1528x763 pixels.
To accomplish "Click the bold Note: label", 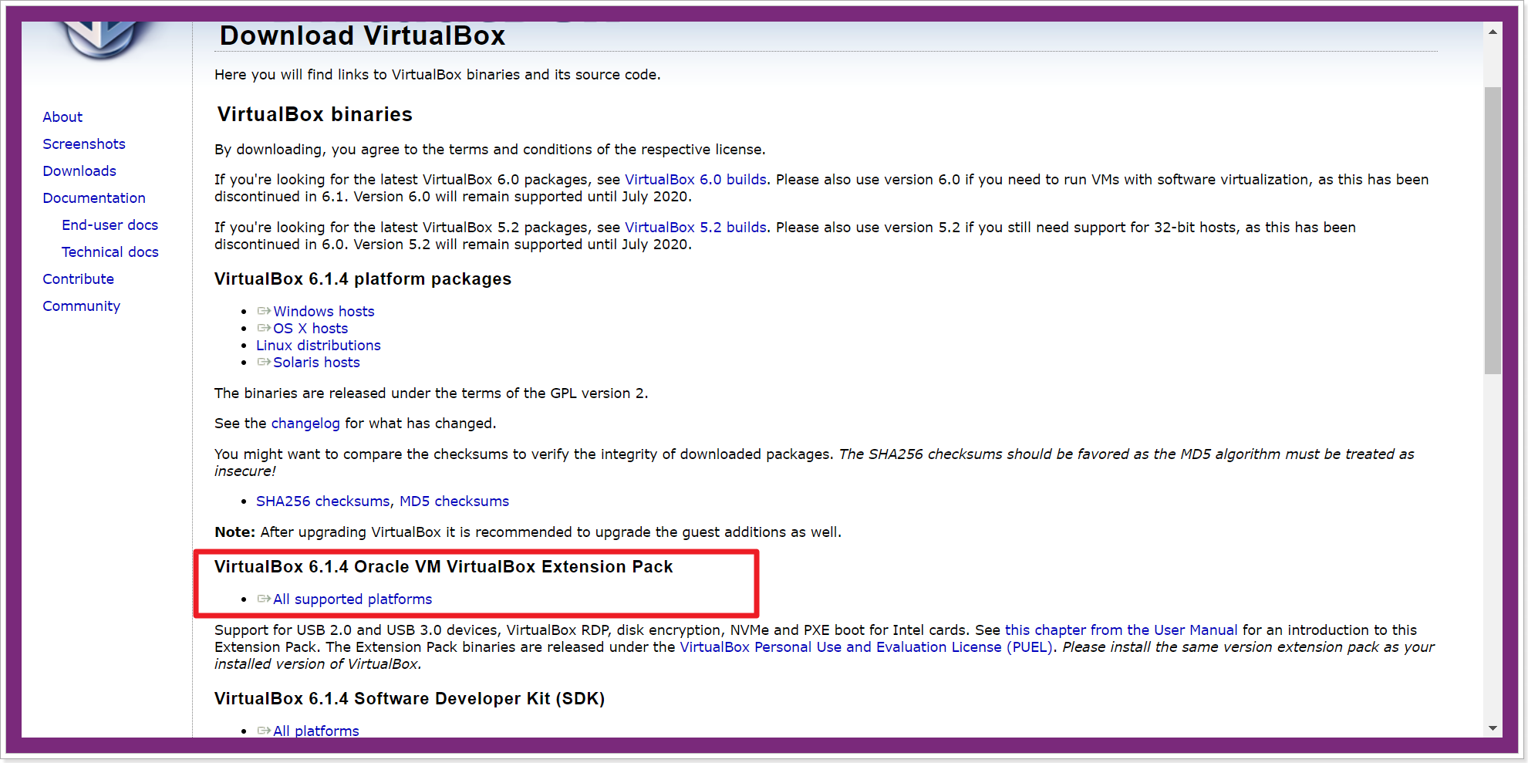I will pyautogui.click(x=234, y=532).
